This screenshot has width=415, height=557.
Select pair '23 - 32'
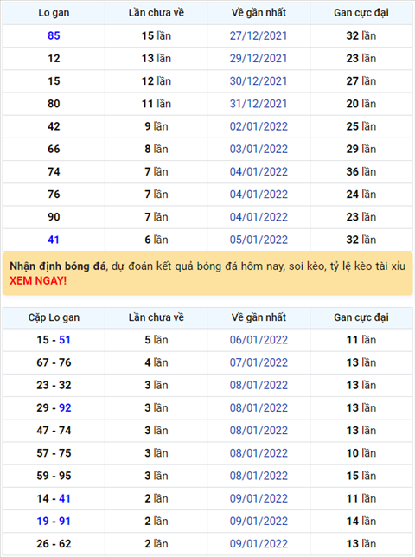point(54,386)
